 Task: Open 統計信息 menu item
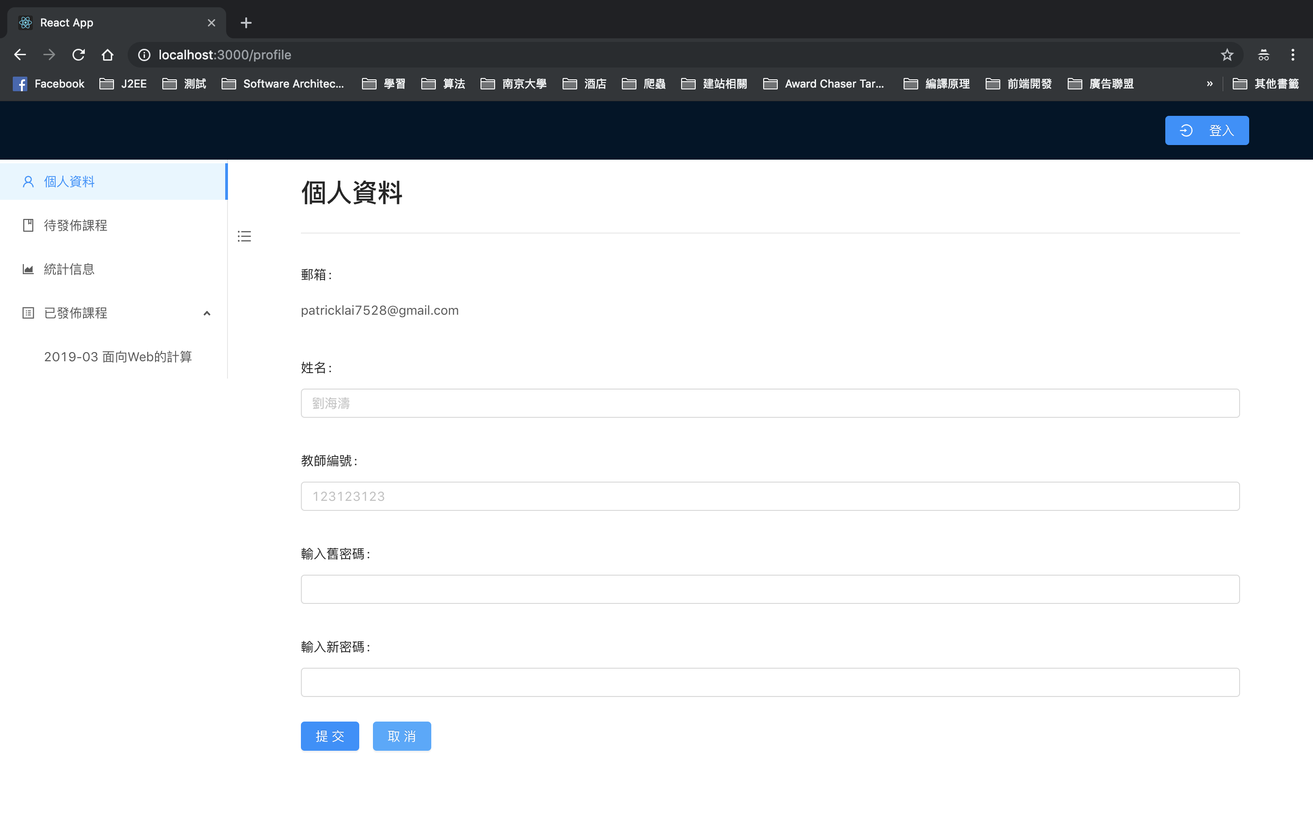pyautogui.click(x=69, y=269)
